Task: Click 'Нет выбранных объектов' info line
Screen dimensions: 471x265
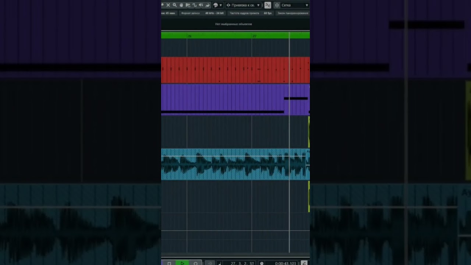Action: pos(234,24)
